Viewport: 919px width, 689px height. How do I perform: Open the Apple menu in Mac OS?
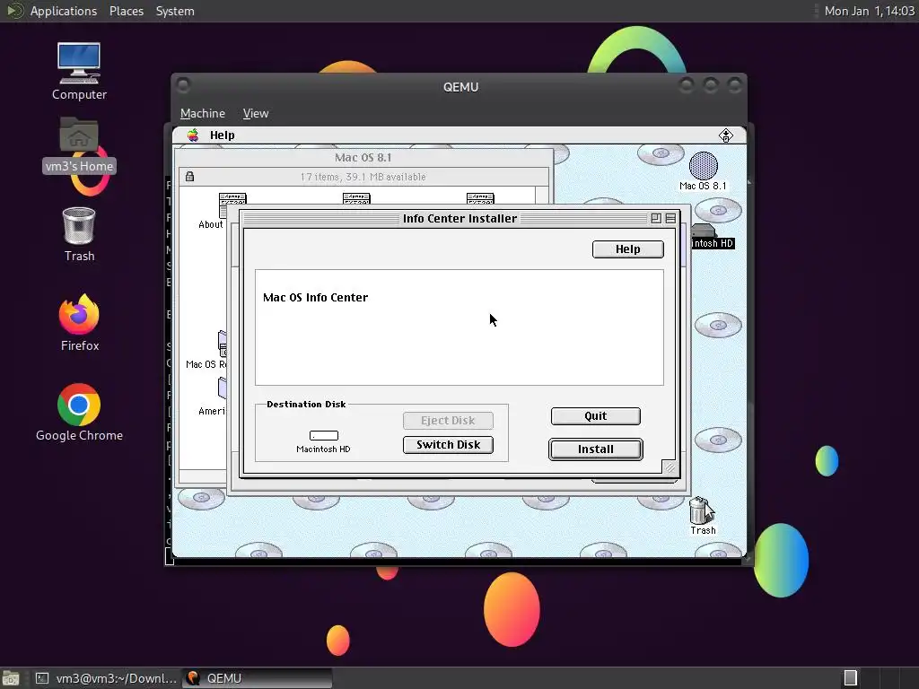(x=193, y=135)
